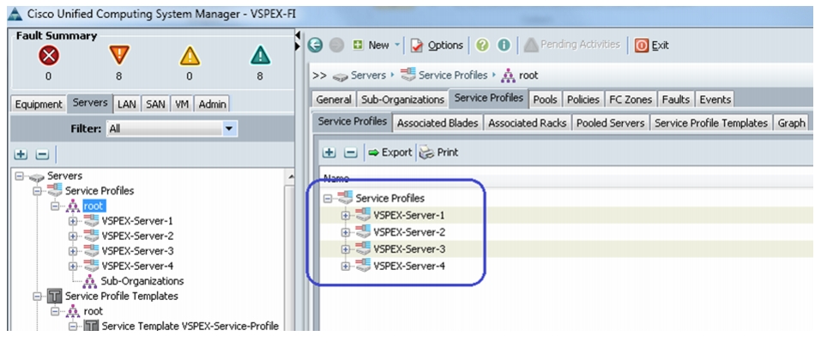Click the teal warning faults icon

click(x=260, y=55)
